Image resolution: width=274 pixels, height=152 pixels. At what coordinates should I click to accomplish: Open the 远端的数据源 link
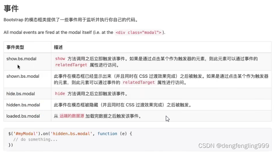pyautogui.click(x=72, y=116)
